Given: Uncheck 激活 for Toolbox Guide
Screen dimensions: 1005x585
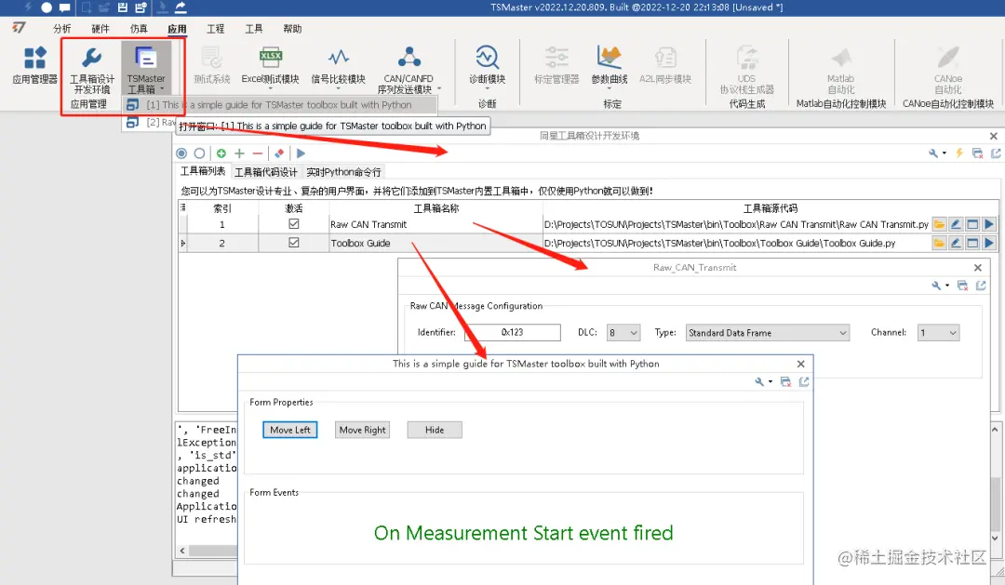Looking at the screenshot, I should (293, 242).
